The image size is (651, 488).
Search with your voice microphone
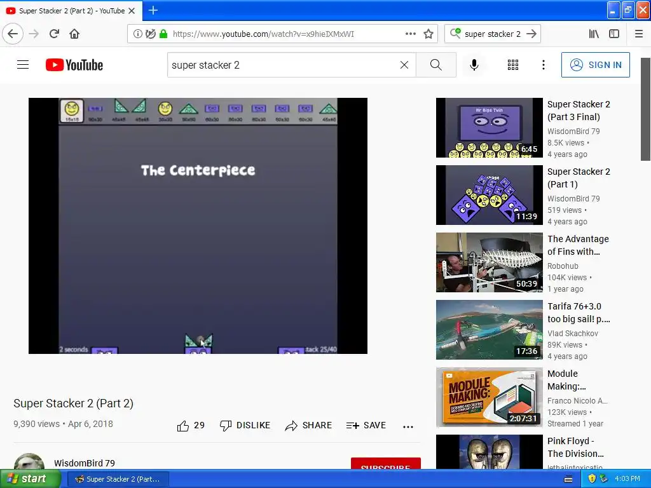(474, 65)
